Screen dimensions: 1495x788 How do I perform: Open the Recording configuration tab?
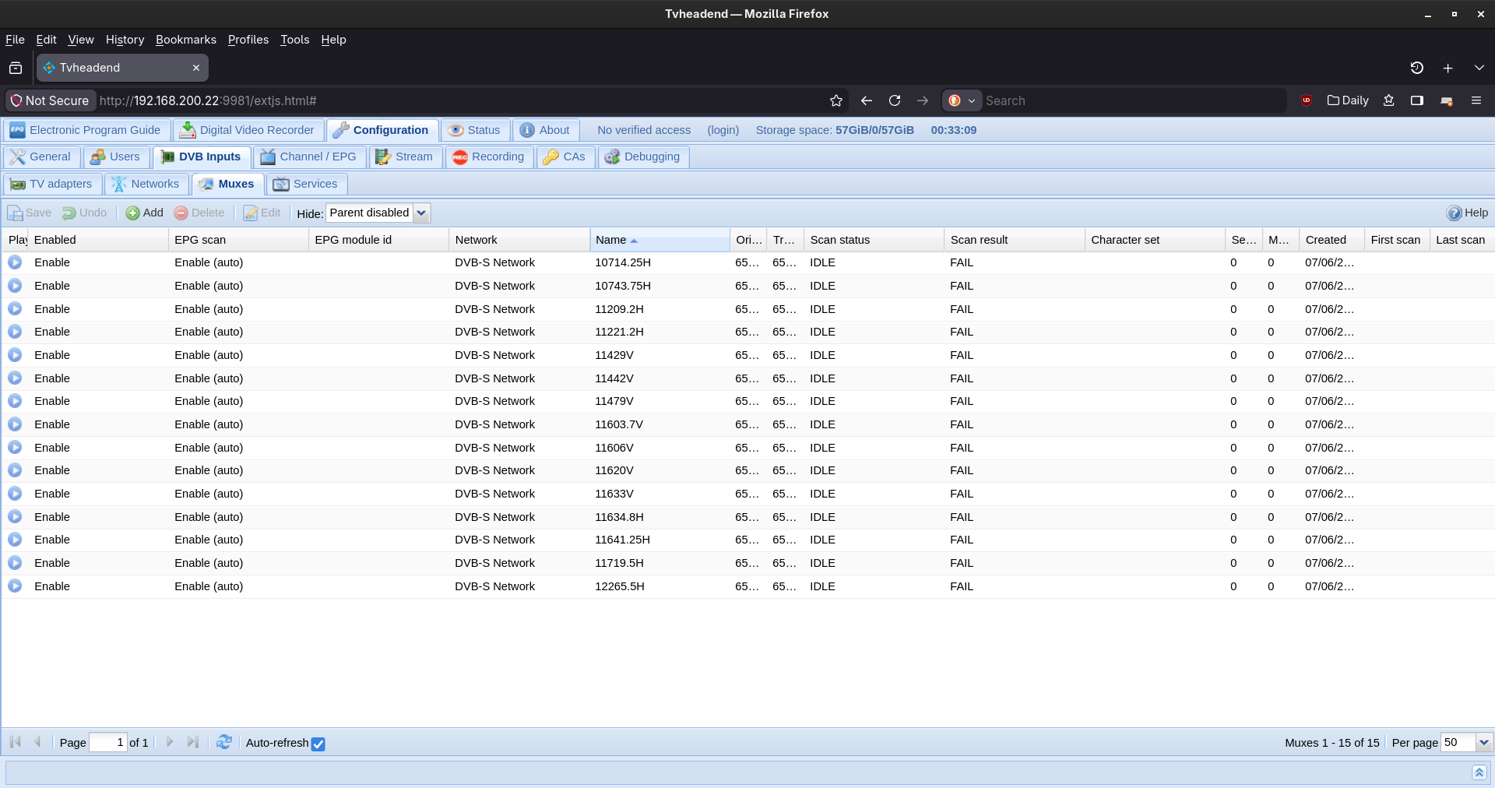[x=489, y=157]
